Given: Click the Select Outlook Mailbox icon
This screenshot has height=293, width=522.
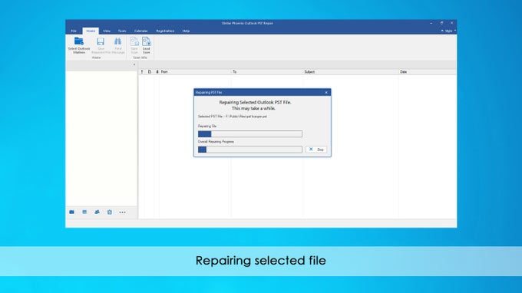Looking at the screenshot, I should click(79, 41).
